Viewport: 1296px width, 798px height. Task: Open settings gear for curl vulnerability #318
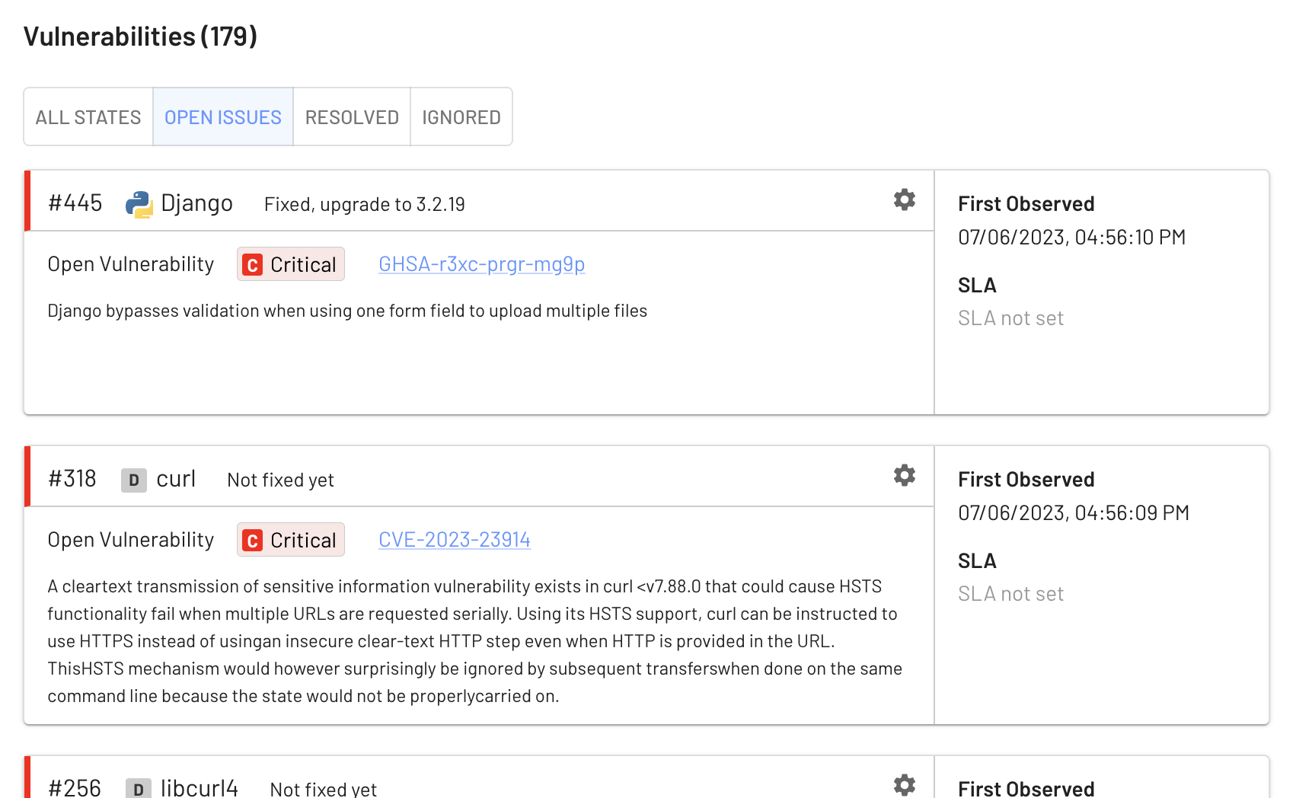point(904,475)
